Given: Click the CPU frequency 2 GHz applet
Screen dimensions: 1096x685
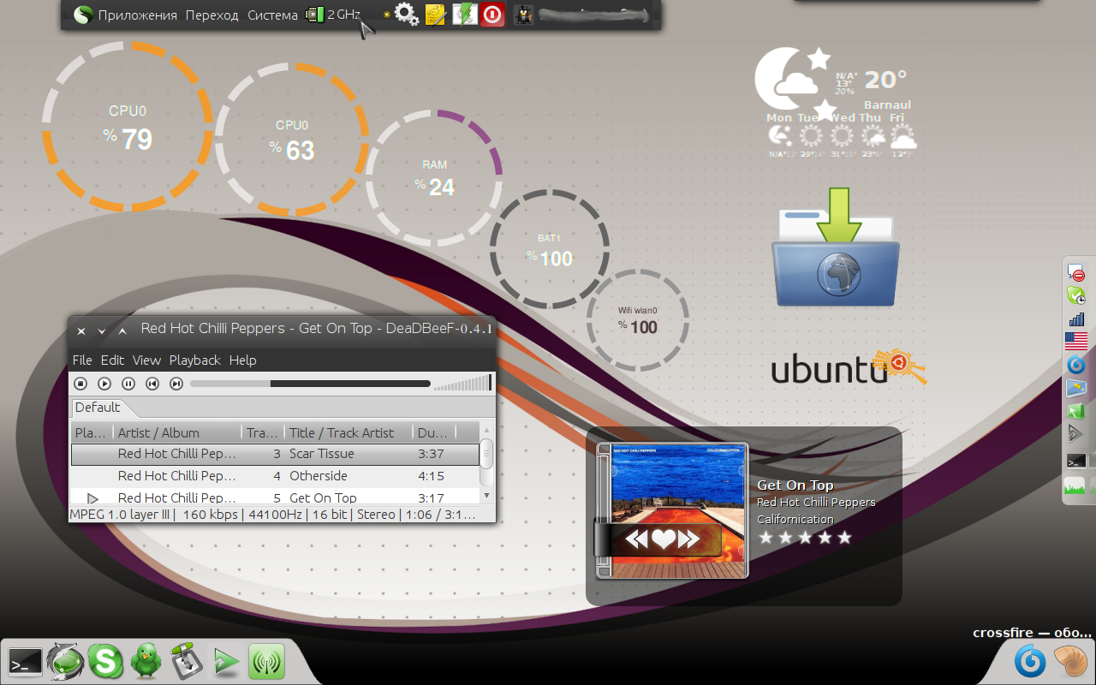Looking at the screenshot, I should pyautogui.click(x=334, y=15).
